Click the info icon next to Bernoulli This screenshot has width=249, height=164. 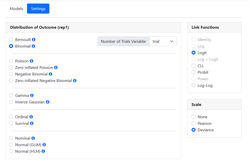pos(34,40)
